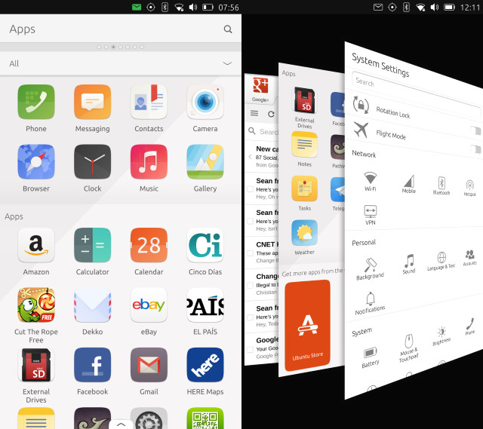Click the 'Get more apps from the' text
Viewport: 483px width, 429px height.
(312, 272)
